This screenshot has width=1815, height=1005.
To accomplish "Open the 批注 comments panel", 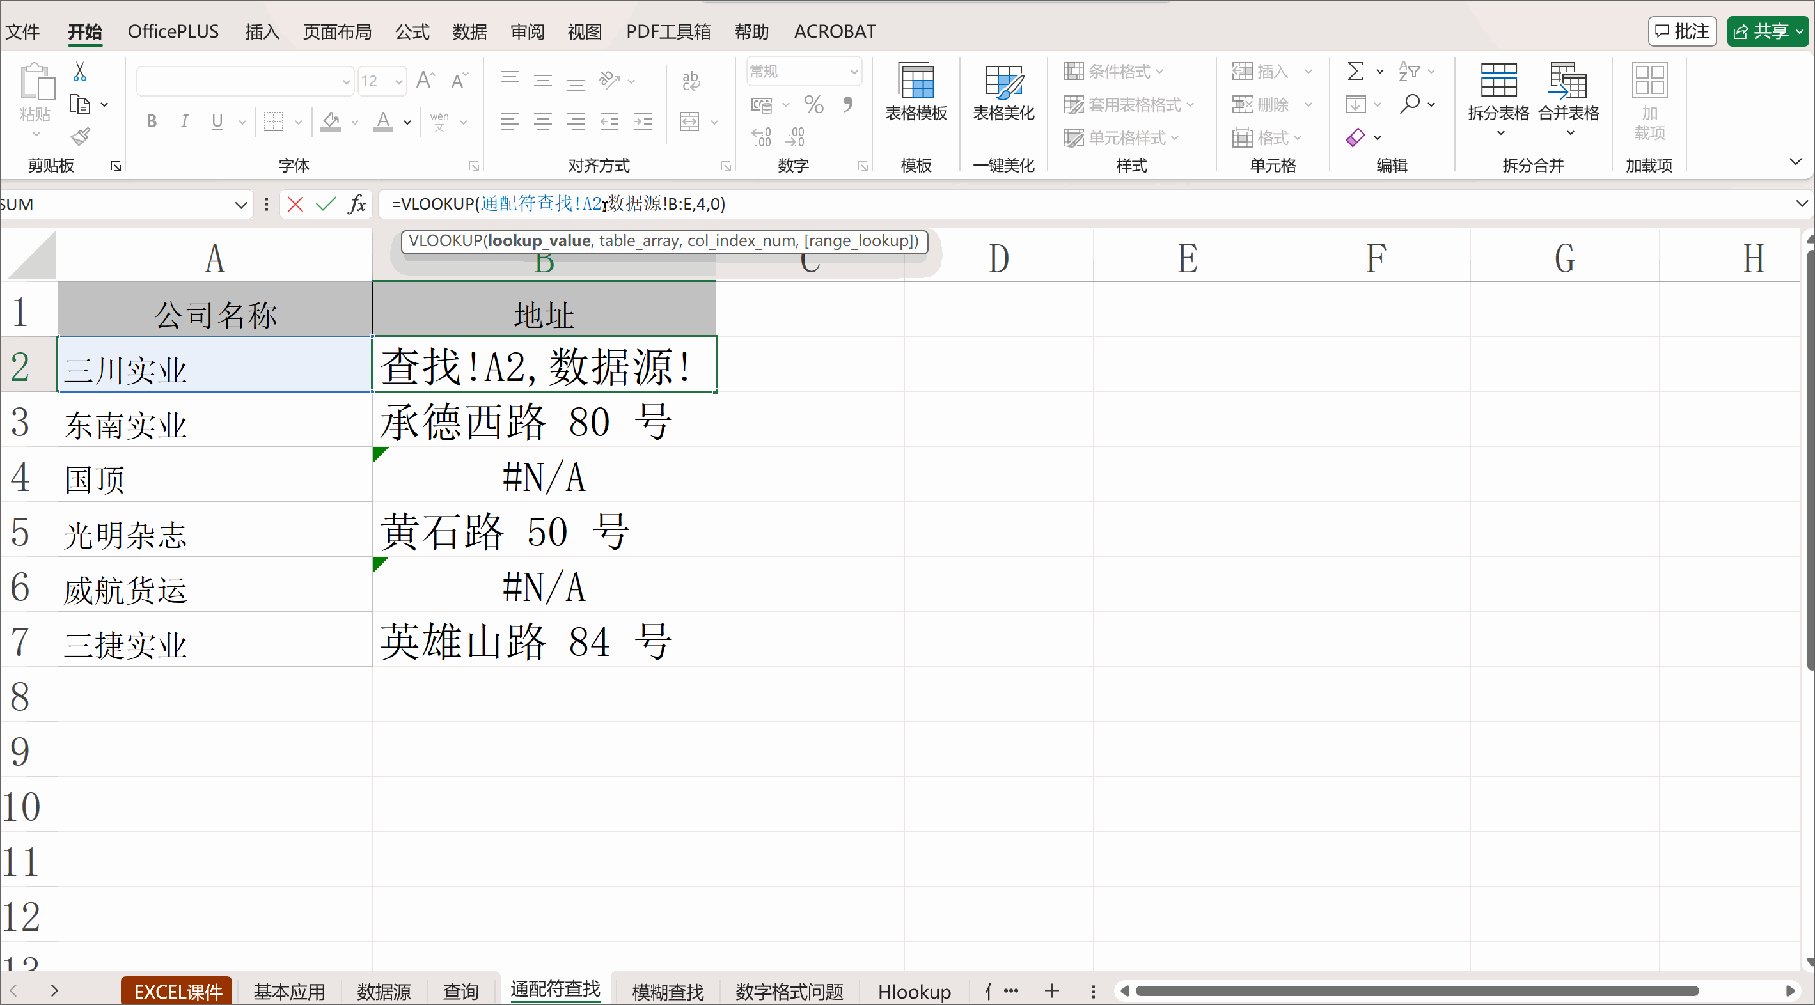I will tap(1683, 30).
